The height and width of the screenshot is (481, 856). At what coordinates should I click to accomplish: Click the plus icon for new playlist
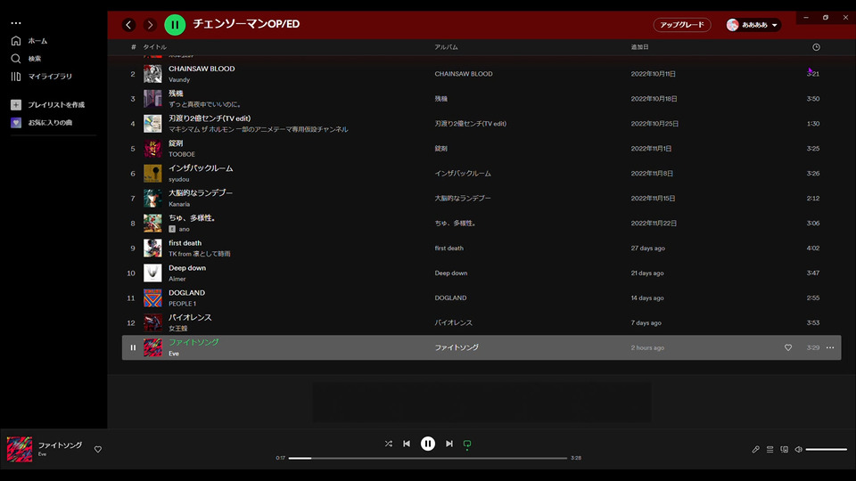[x=16, y=105]
